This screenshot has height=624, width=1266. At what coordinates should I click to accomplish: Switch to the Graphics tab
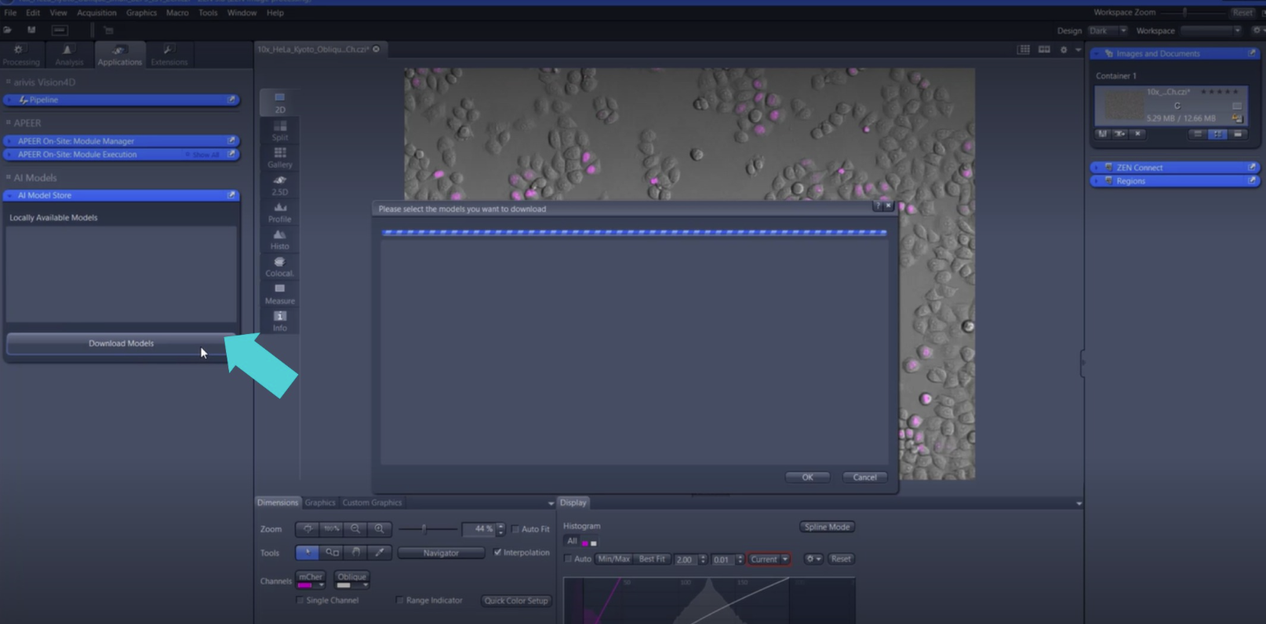click(x=319, y=502)
